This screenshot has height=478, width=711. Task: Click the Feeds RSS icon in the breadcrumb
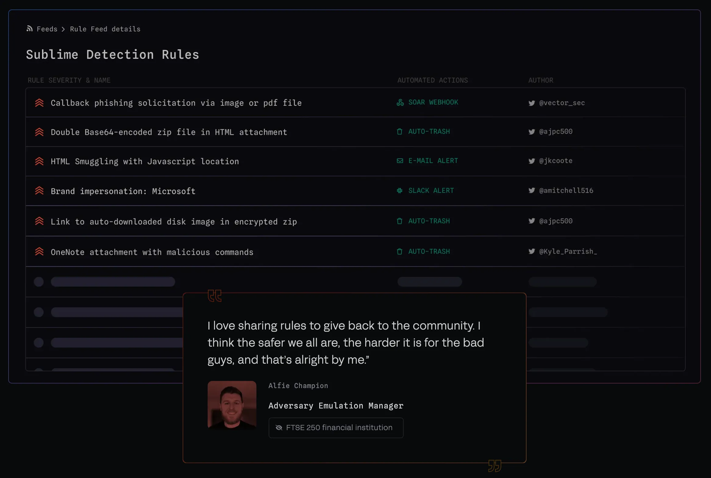30,29
